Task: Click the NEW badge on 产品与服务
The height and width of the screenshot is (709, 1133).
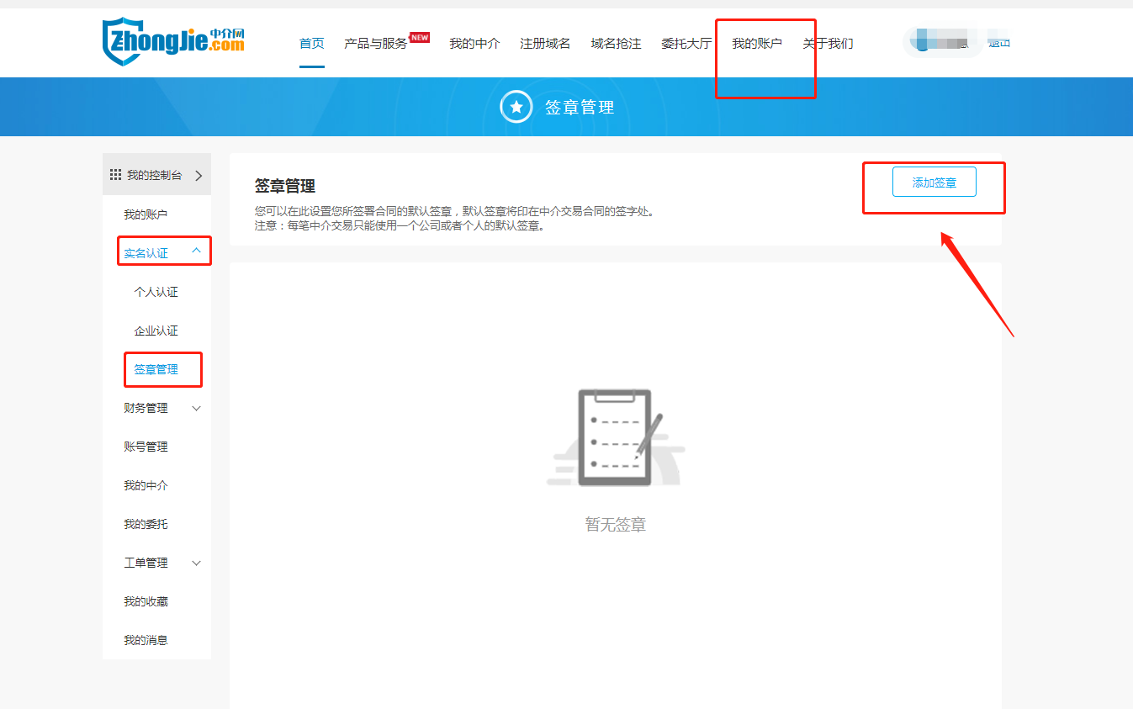Action: click(x=419, y=37)
